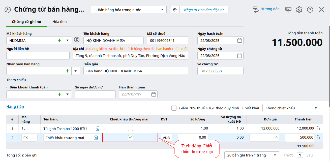
Task: Open settings gear next to invoice type dropdown
Action: (x=175, y=10)
